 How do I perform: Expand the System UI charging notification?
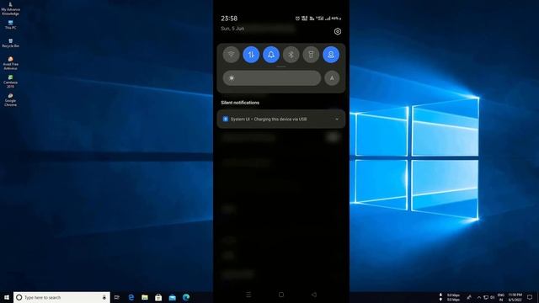(x=337, y=120)
